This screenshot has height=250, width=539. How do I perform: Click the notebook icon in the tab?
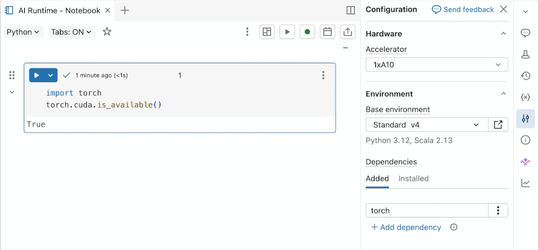(9, 10)
